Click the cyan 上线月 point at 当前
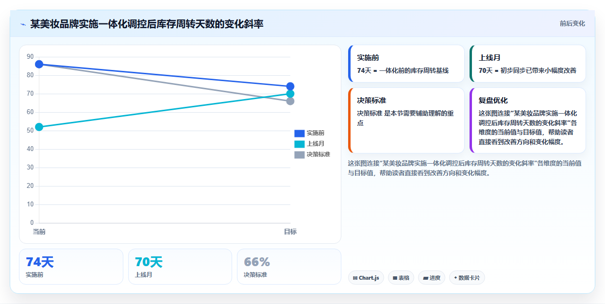The image size is (605, 304). (39, 127)
